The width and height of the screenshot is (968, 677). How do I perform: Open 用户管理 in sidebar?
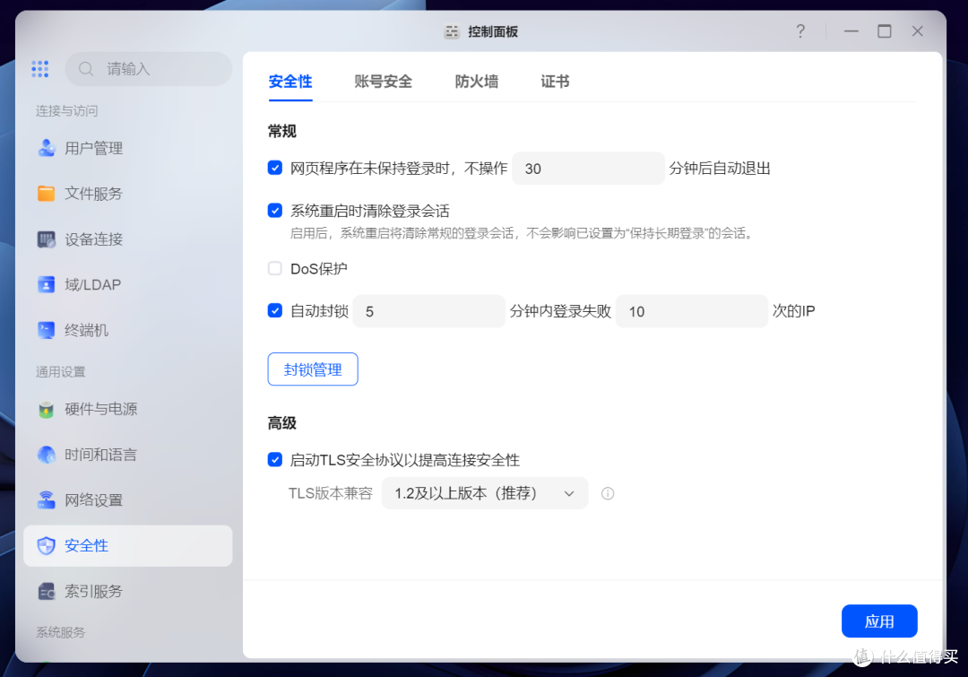click(128, 148)
